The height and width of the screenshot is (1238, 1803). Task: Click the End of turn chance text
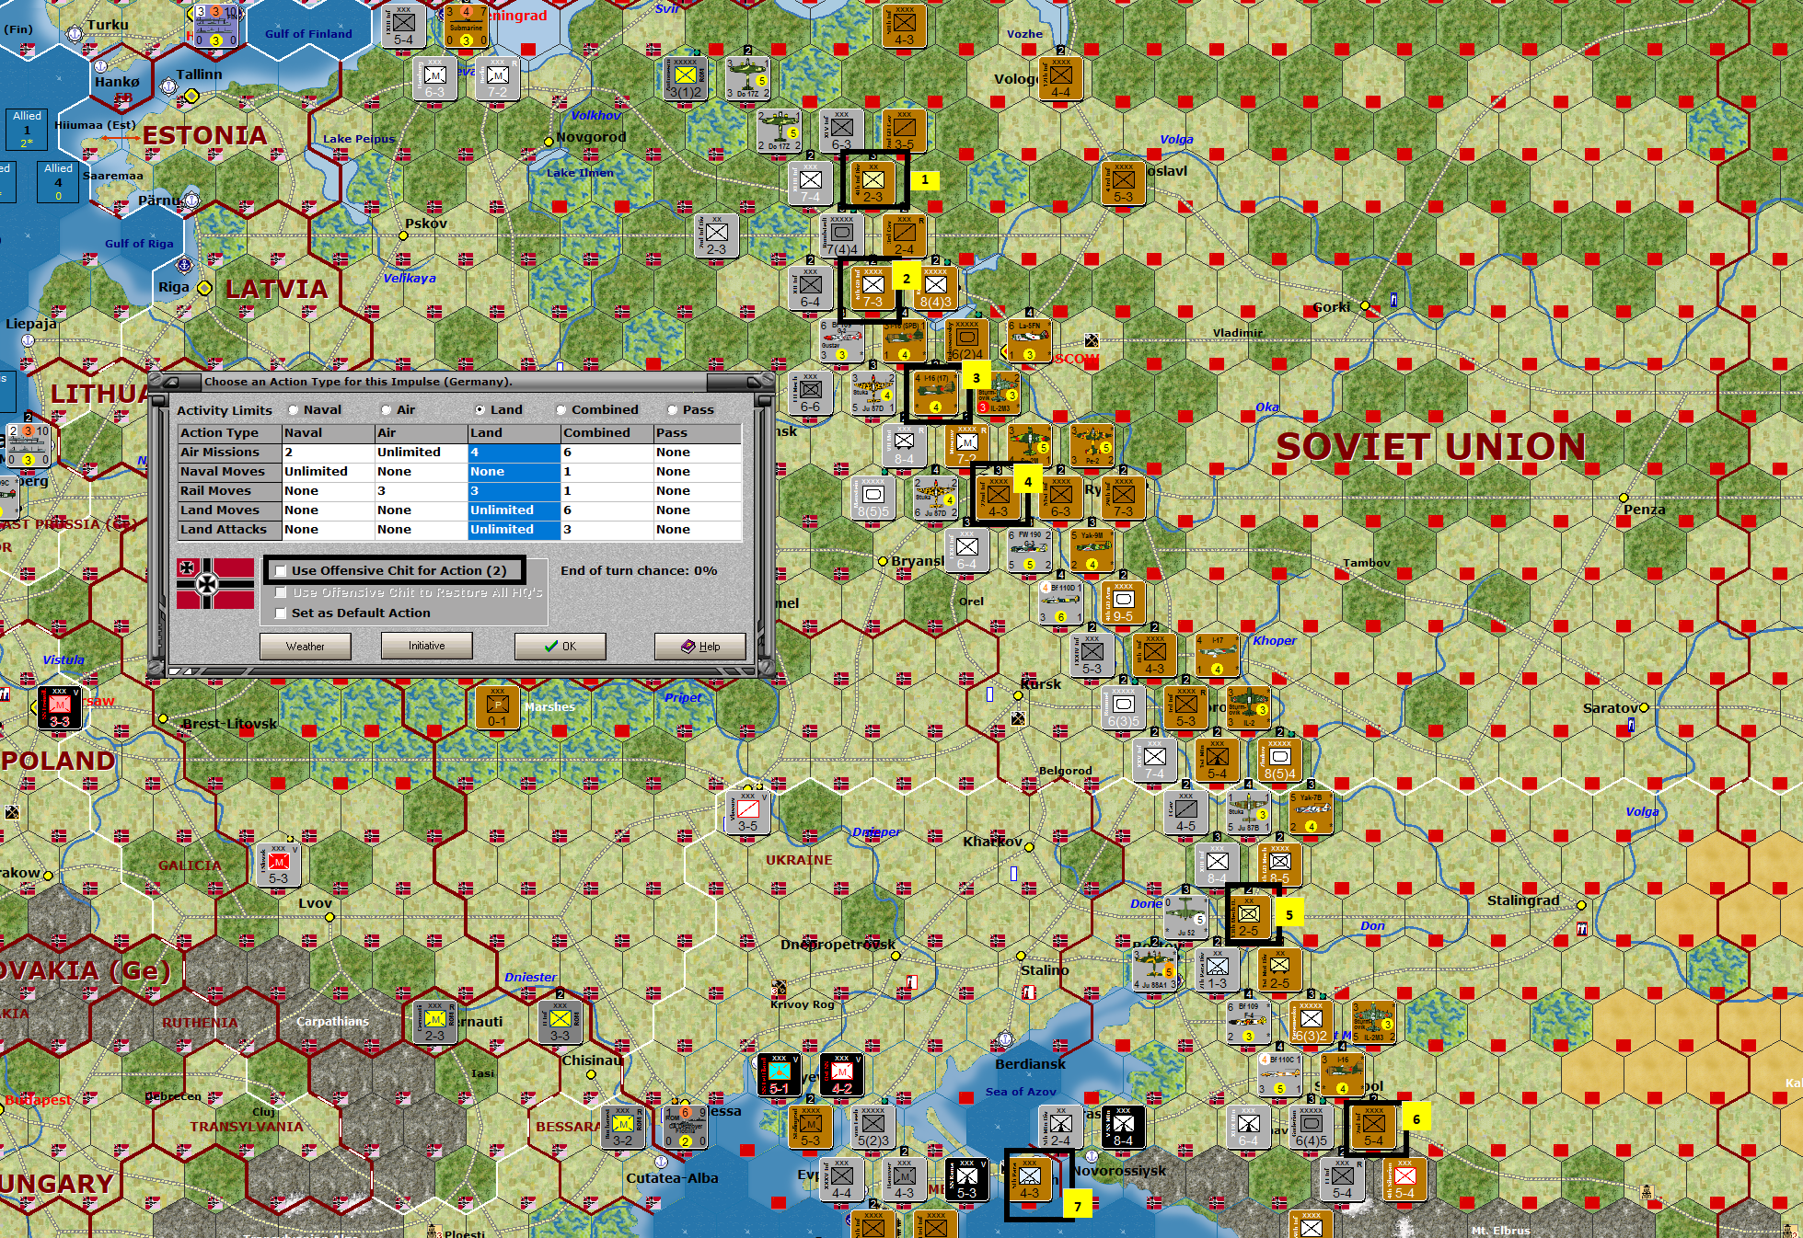(639, 571)
